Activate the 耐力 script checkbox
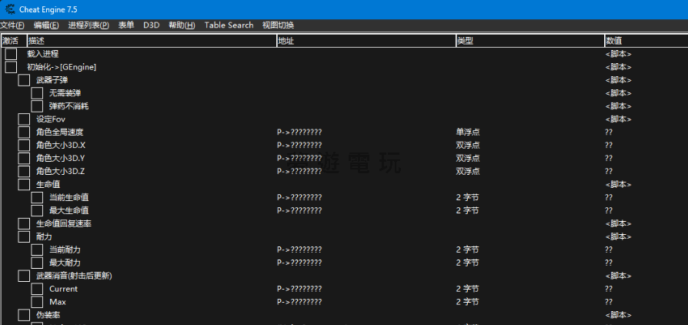This screenshot has width=688, height=325. click(x=24, y=236)
